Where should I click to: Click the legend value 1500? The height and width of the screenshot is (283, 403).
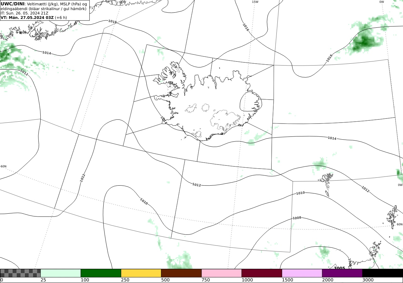coord(287,280)
